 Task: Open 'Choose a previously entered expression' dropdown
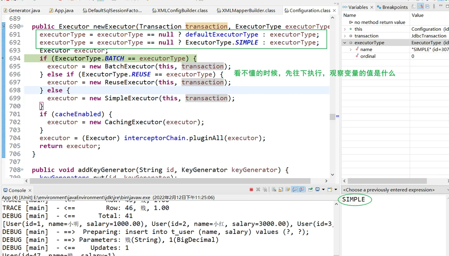coord(395,190)
